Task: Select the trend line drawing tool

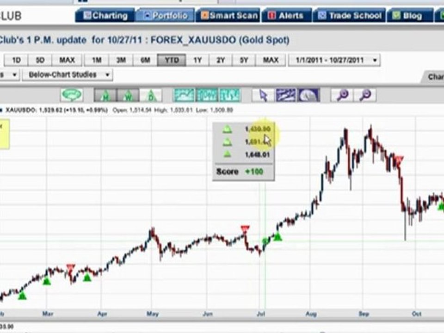Action: click(286, 95)
